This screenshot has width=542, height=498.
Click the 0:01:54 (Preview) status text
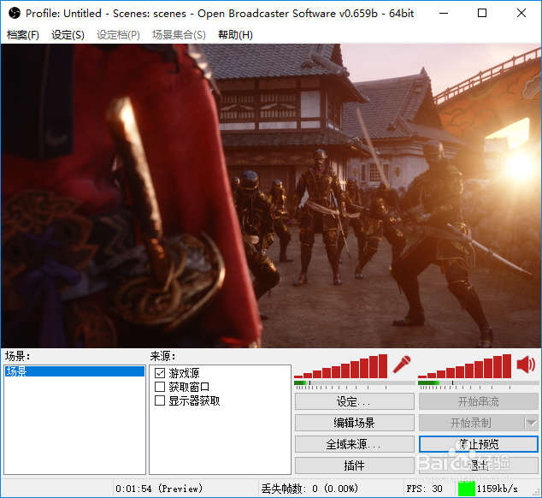click(x=159, y=489)
